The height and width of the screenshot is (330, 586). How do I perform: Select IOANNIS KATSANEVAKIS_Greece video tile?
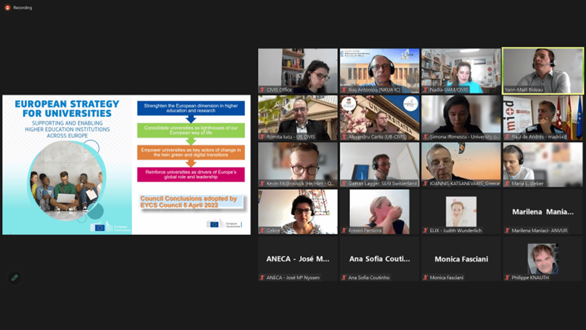461,165
